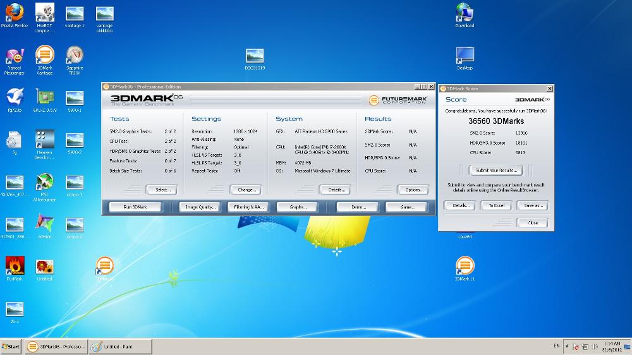Image resolution: width=632 pixels, height=355 pixels.
Task: Open the Windows Start button
Action: (11, 347)
